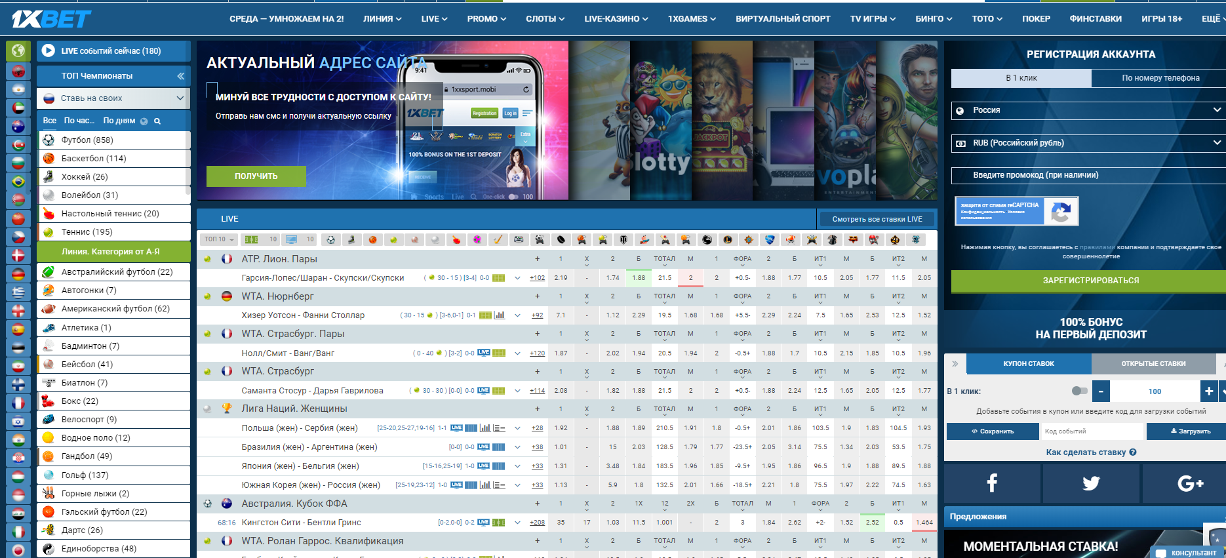
Task: Select Бокс (22) in sports list
Action: click(113, 401)
